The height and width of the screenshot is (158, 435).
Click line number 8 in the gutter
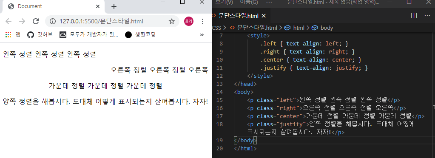pyautogui.click(x=221, y=43)
